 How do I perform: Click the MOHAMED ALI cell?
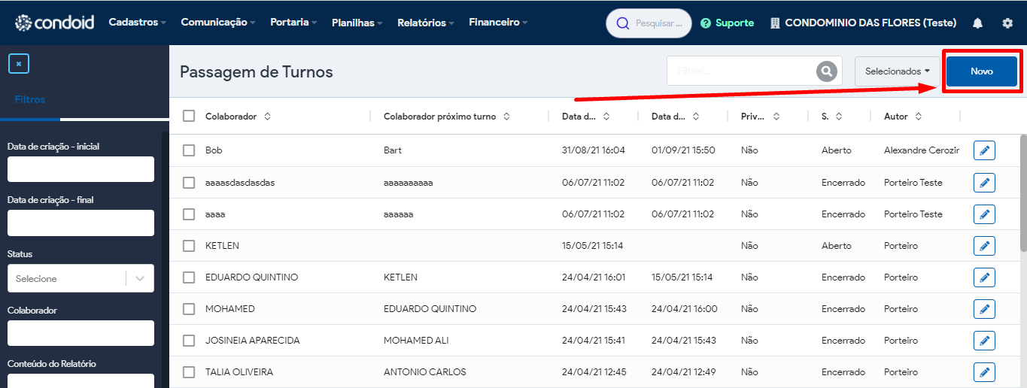point(416,341)
